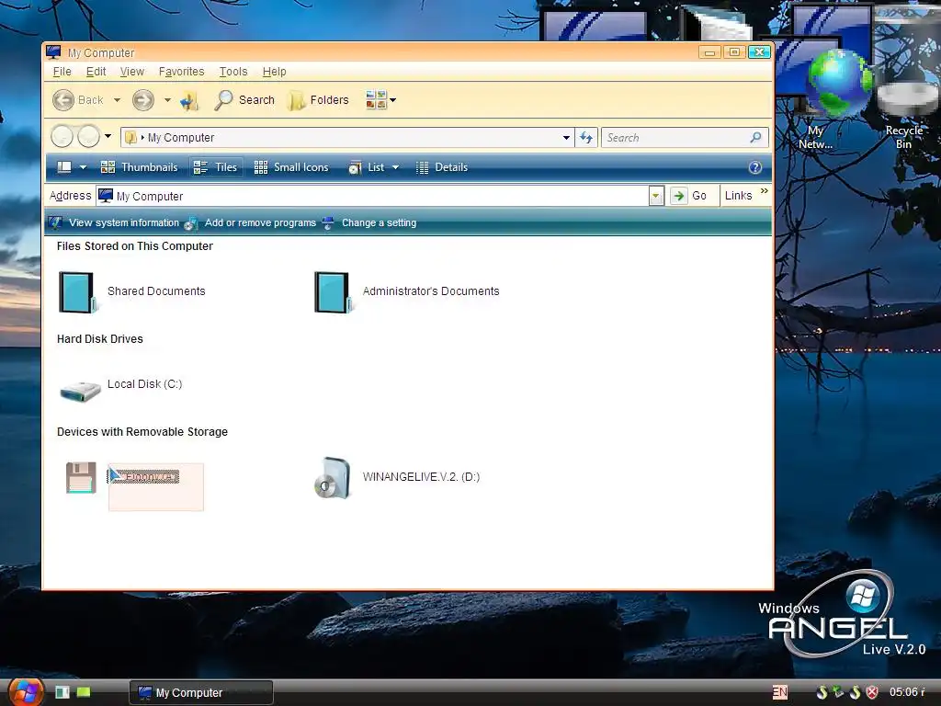Open the Back history dropdown arrow
This screenshot has height=706, width=941.
click(117, 100)
